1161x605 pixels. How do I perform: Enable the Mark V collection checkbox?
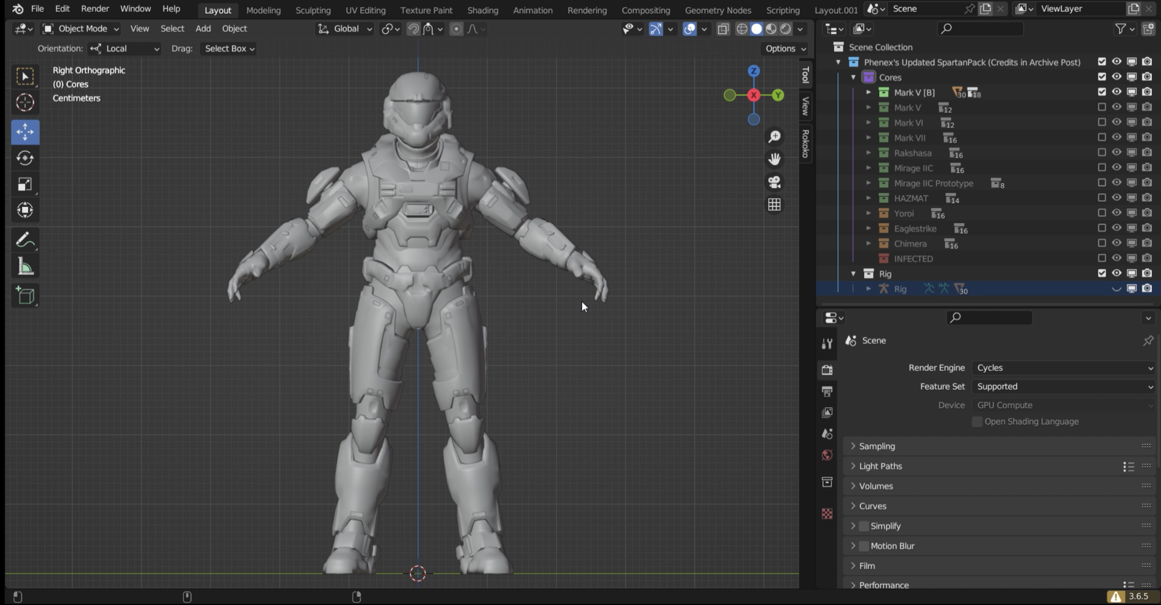click(x=1101, y=107)
